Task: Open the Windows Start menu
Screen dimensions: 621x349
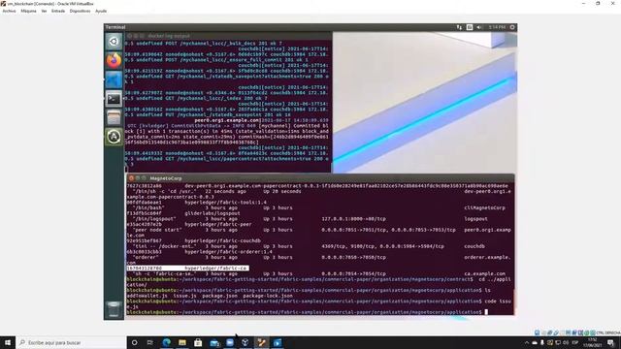Action: point(8,342)
